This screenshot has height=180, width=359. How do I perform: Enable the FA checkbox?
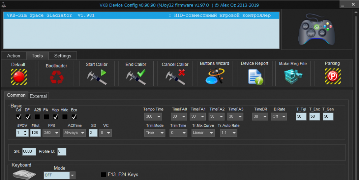pyautogui.click(x=46, y=117)
